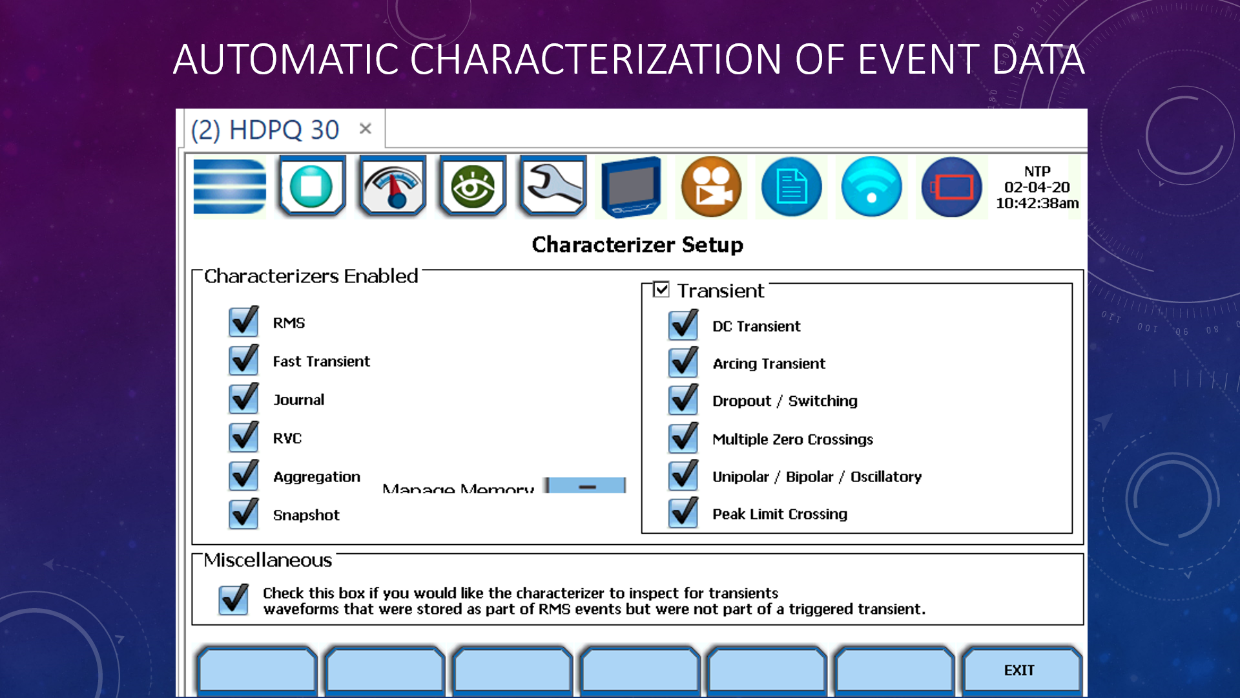1240x698 pixels.
Task: Click the red battery status icon
Action: click(951, 186)
